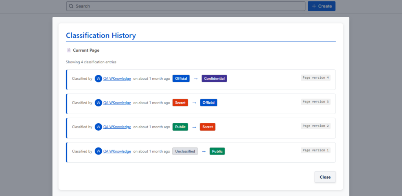Click the Page version 3 tag
Image resolution: width=402 pixels, height=196 pixels.
point(316,102)
